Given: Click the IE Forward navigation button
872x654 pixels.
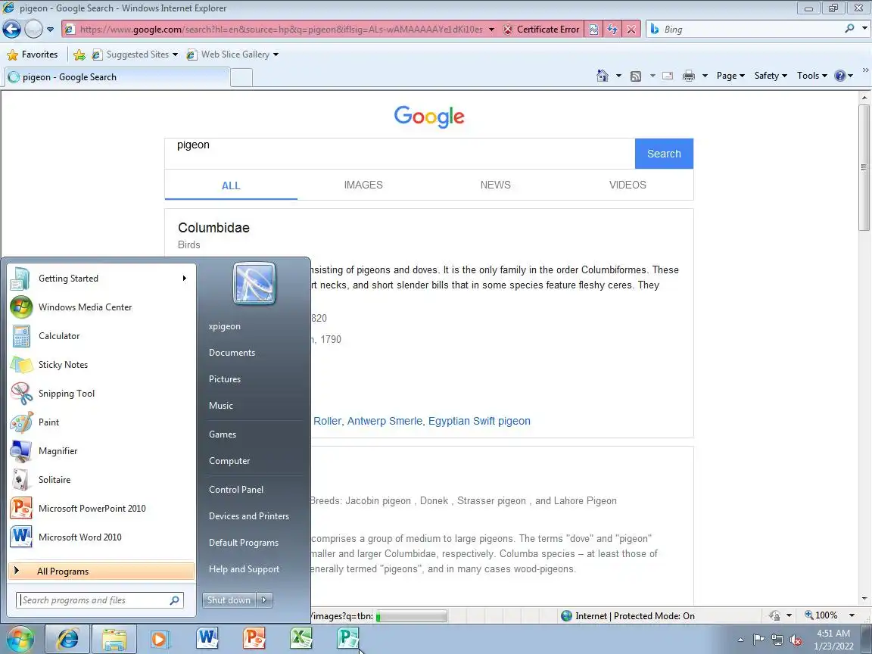Looking at the screenshot, I should coord(33,29).
